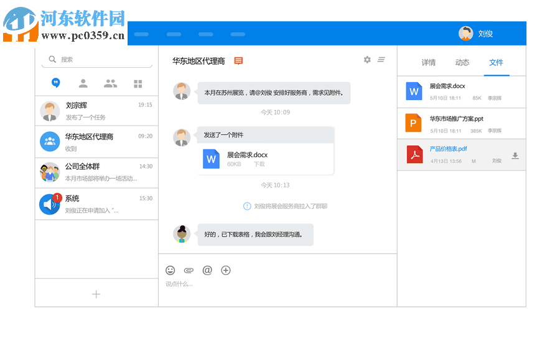The width and height of the screenshot is (560, 339).
Task: Open the single-person contacts tab
Action: click(x=83, y=83)
